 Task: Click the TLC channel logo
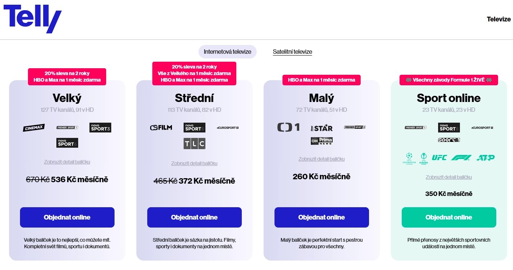[x=194, y=143]
